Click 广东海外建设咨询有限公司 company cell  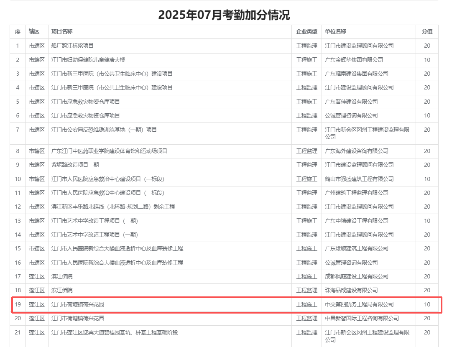tap(356, 151)
